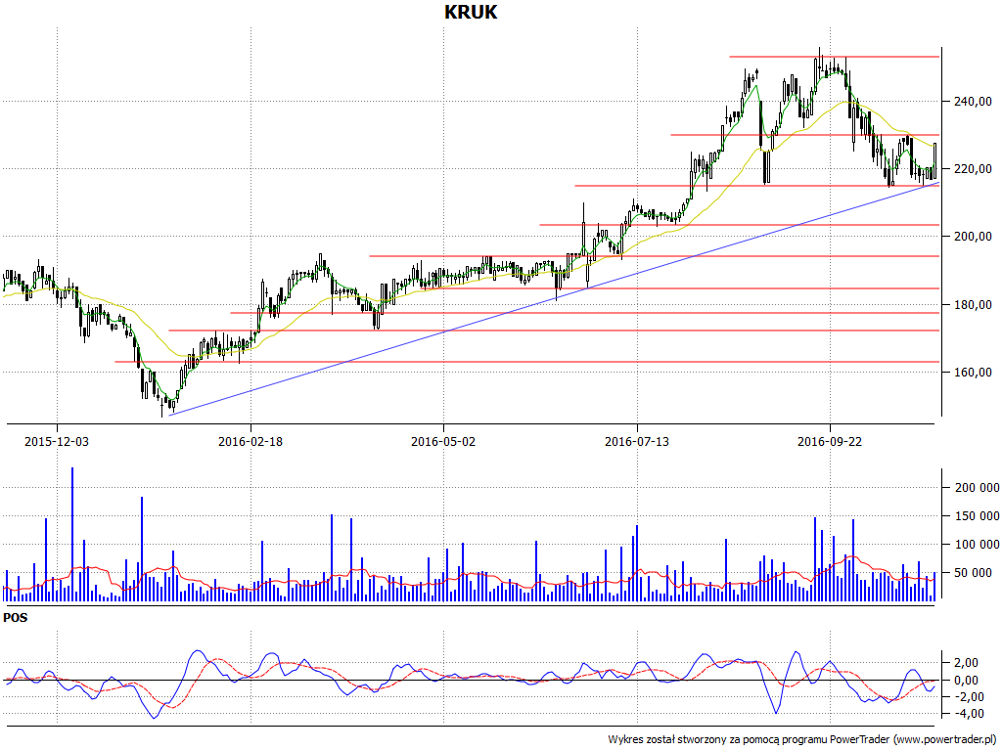Select the 200 000 volume axis label
The width and height of the screenshot is (1002, 751).
point(976,488)
